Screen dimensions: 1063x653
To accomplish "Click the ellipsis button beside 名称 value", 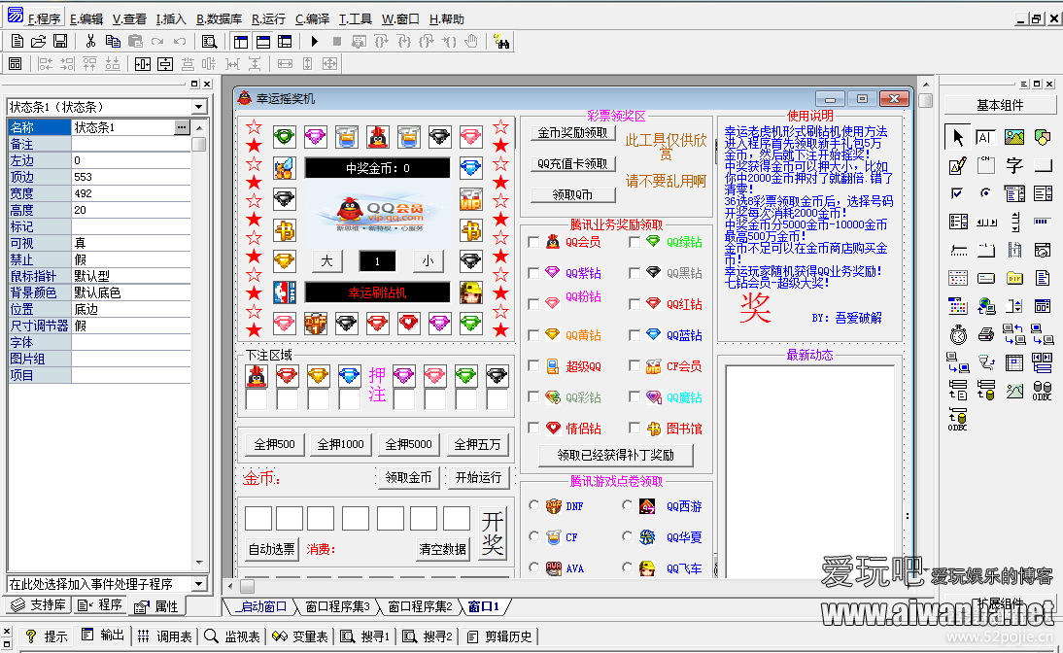I will coord(182,127).
